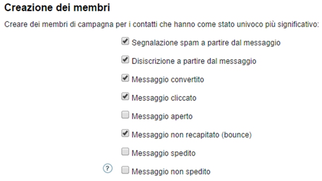
Task: Click the Creazione dei membri heading
Action: 57,7
